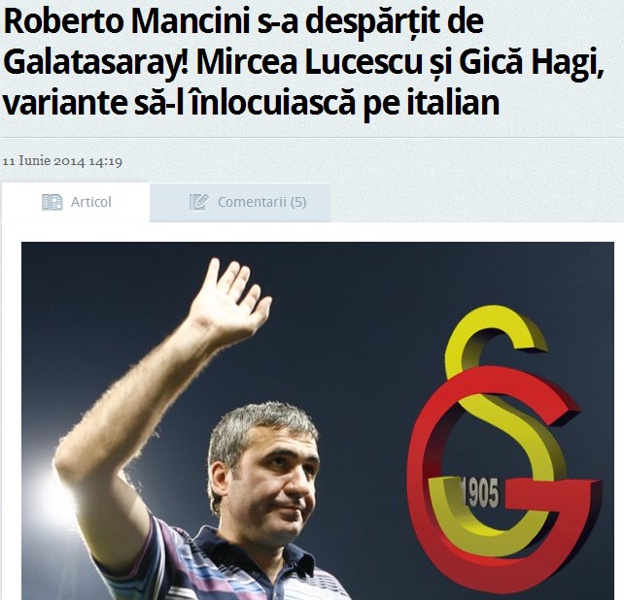Switch to the Articol tab
The height and width of the screenshot is (600, 624).
76,202
